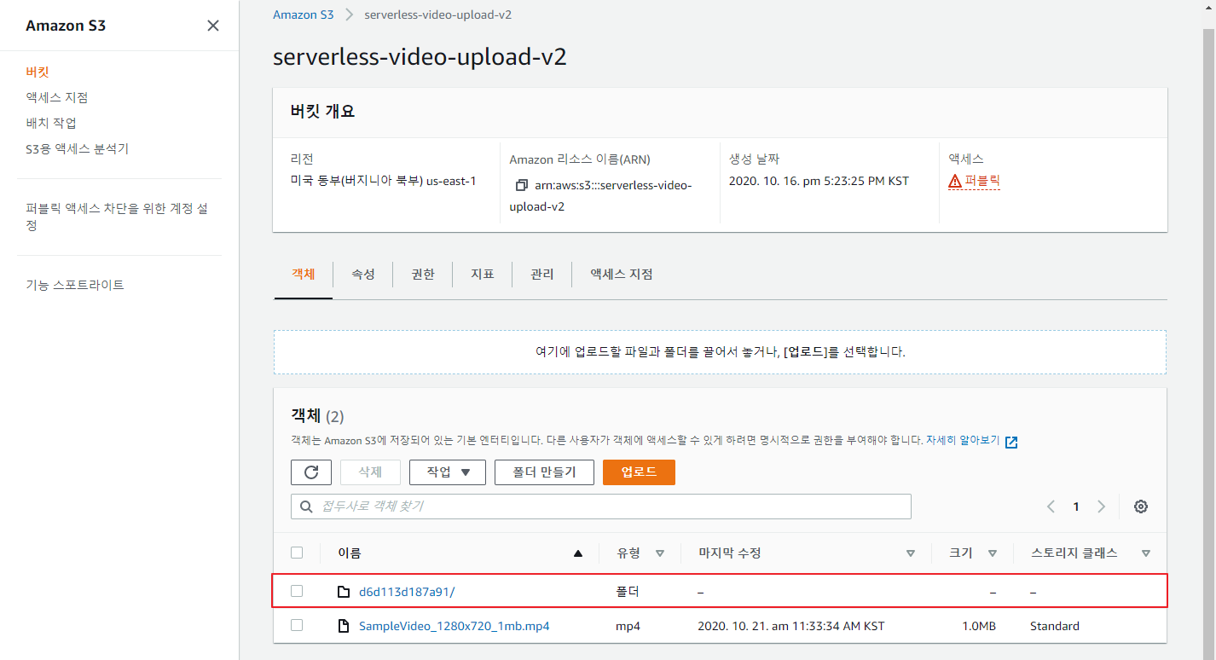
Task: Open SampleVideo_1280x720_1mb.mp4 object link
Action: [455, 626]
